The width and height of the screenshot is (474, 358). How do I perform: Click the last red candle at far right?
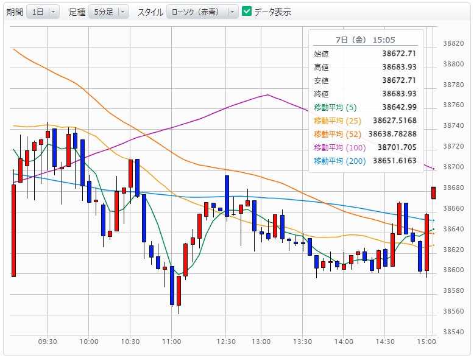point(433,192)
